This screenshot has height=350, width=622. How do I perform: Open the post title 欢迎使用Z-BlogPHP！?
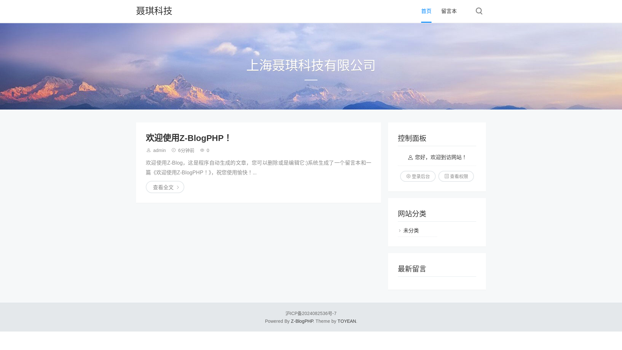[x=189, y=138]
